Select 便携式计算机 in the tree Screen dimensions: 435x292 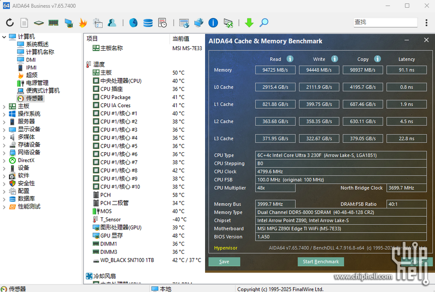point(43,91)
